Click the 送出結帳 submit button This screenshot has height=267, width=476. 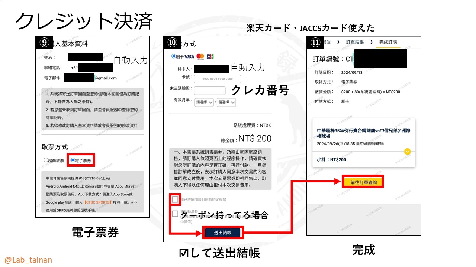(x=223, y=233)
